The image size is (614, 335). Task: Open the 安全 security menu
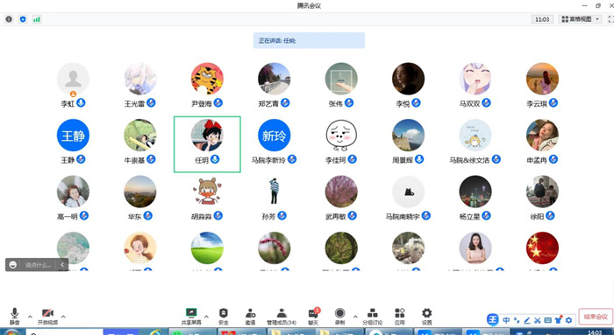point(223,317)
